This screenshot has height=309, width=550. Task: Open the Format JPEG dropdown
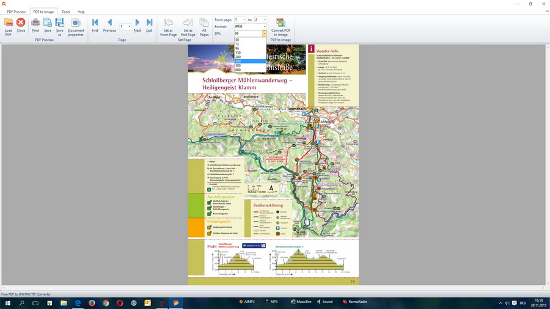[264, 27]
